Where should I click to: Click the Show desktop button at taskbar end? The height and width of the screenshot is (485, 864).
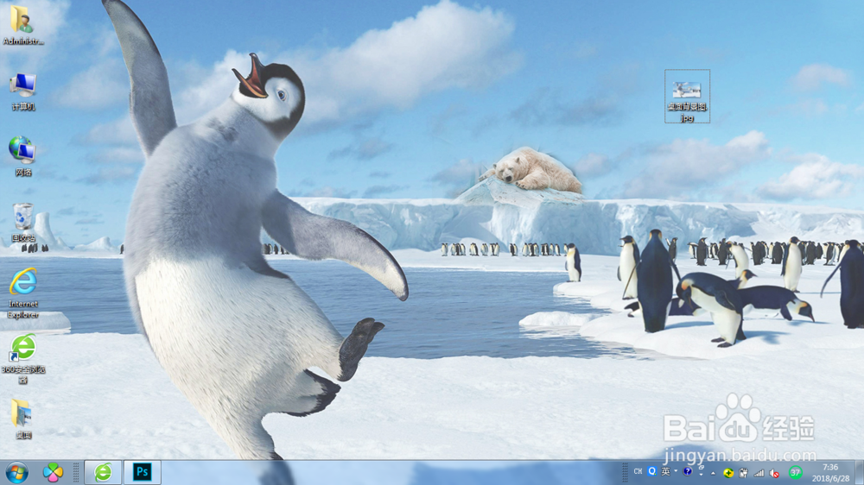tap(859, 473)
